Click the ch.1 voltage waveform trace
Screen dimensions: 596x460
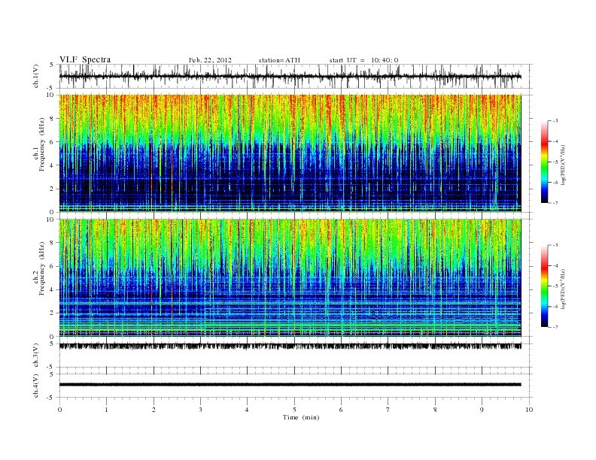290,76
